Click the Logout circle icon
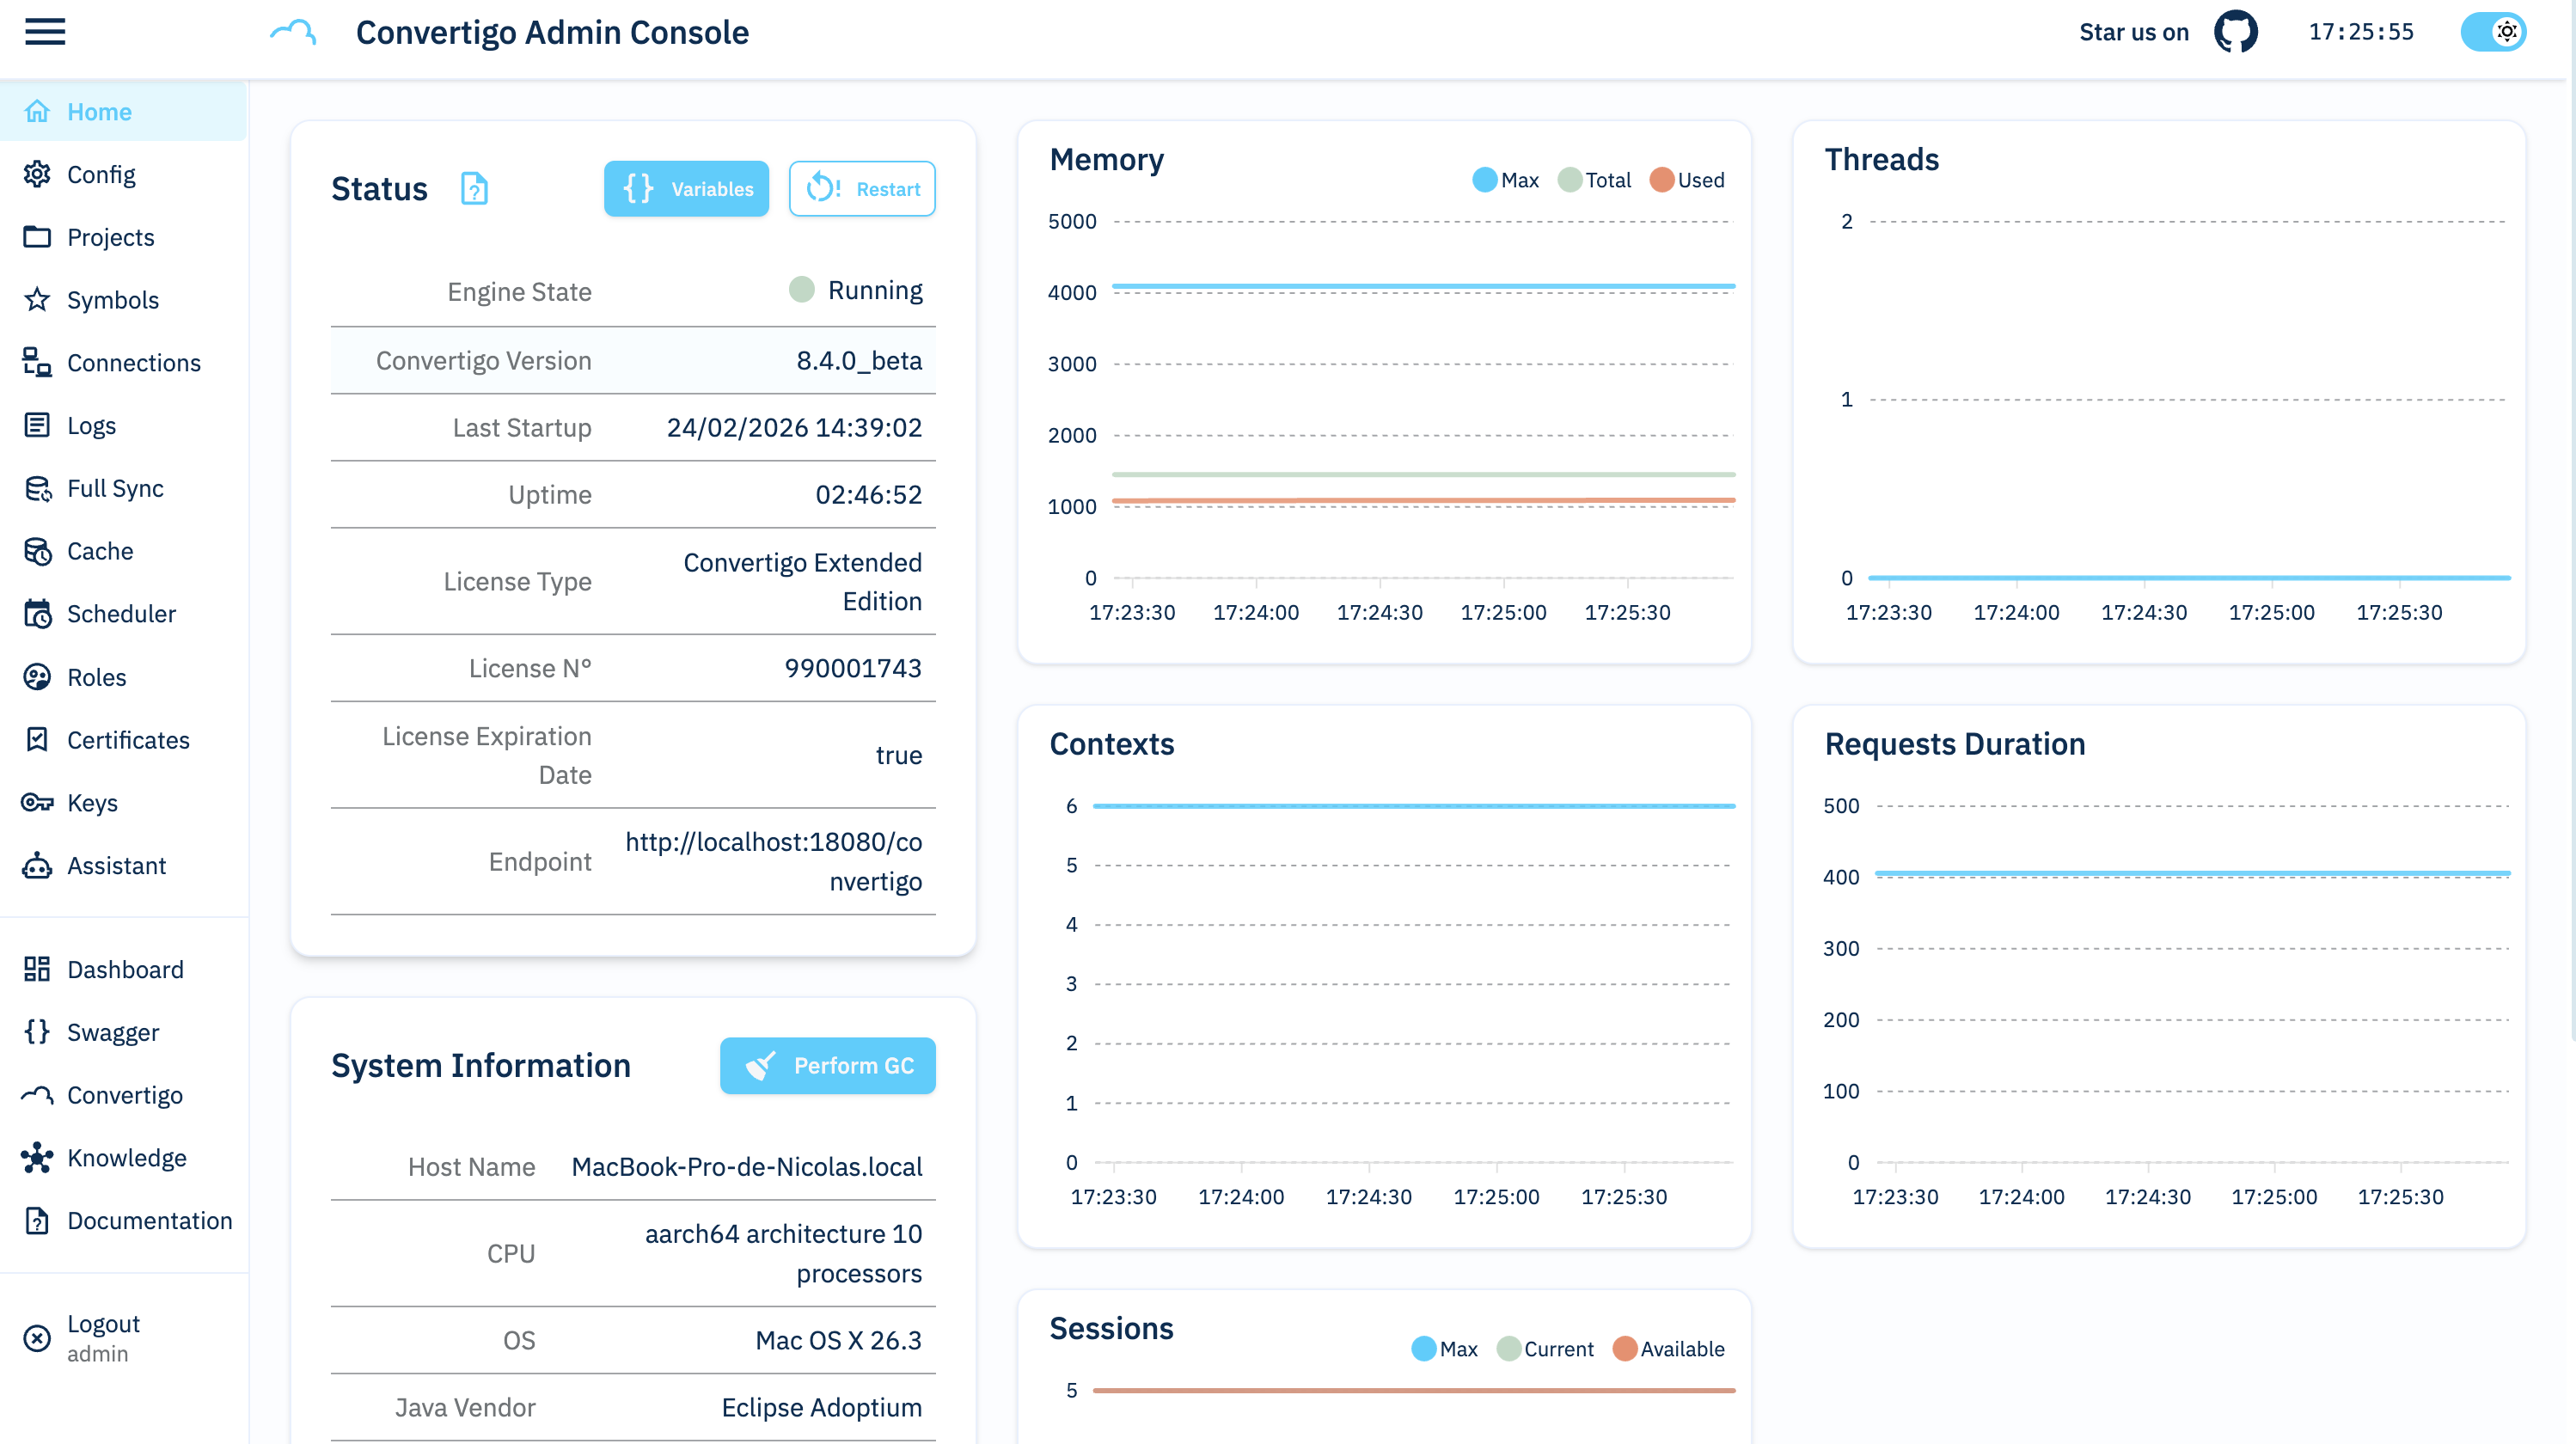This screenshot has width=2576, height=1444. 37,1337
